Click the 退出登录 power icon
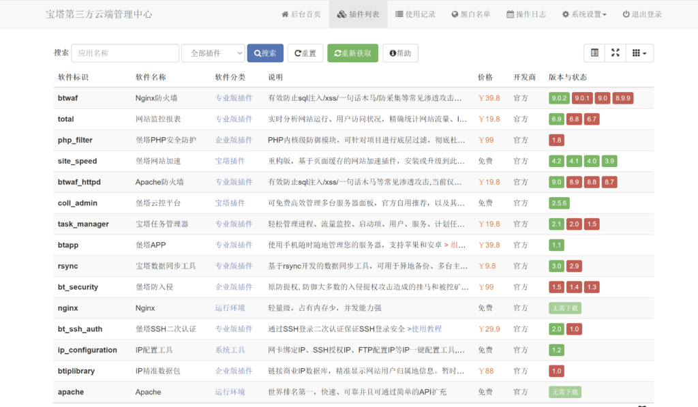Image resolution: width=698 pixels, height=407 pixels. pyautogui.click(x=641, y=14)
